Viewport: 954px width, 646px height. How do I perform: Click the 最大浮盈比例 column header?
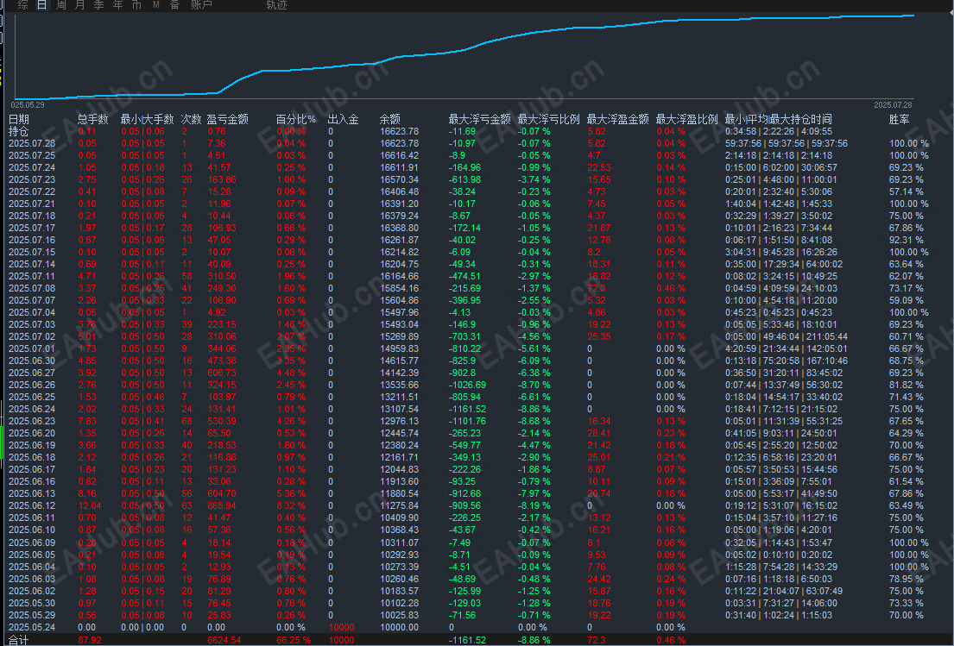tap(687, 119)
